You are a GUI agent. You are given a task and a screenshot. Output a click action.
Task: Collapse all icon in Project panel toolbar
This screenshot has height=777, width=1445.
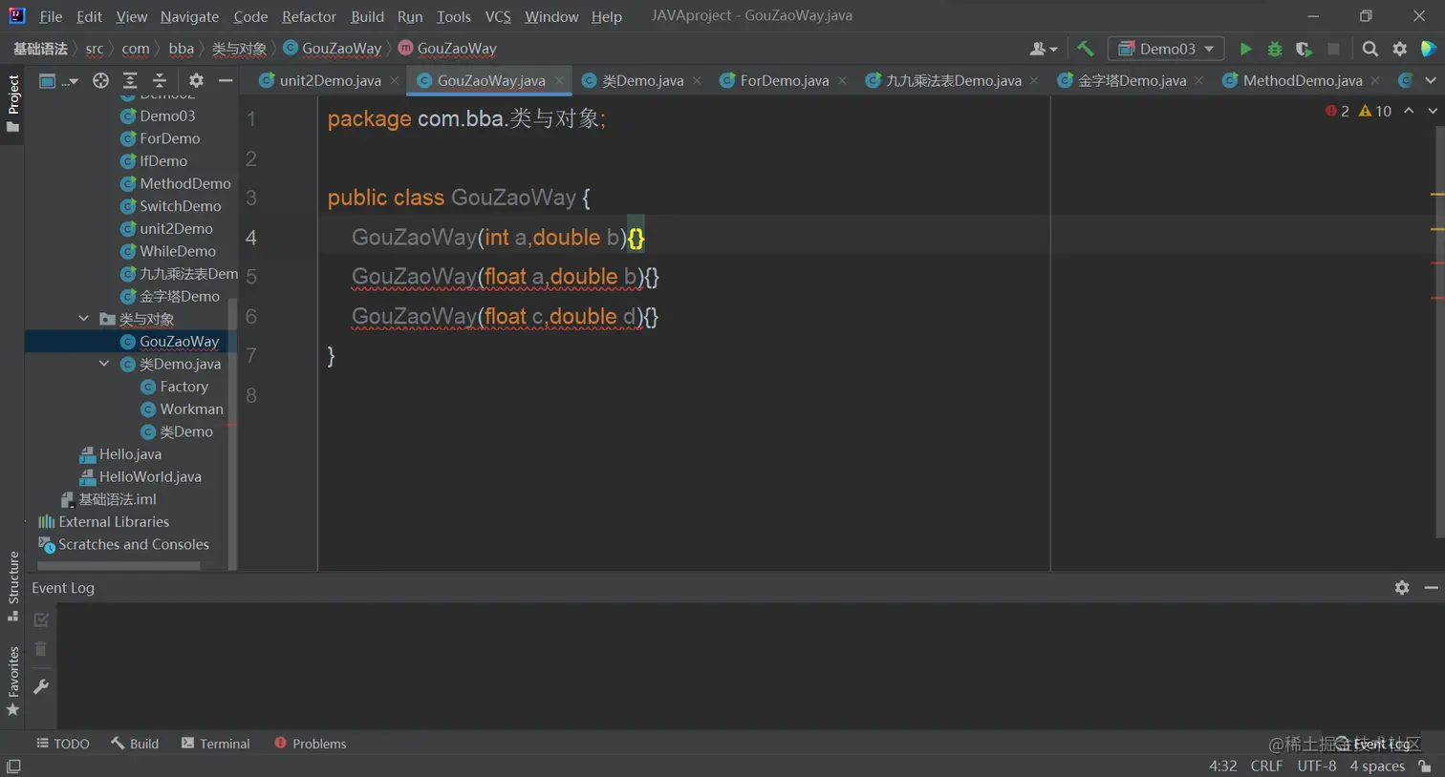click(160, 81)
